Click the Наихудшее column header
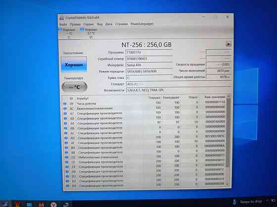Screen dimensions: 277x207 [171, 98]
